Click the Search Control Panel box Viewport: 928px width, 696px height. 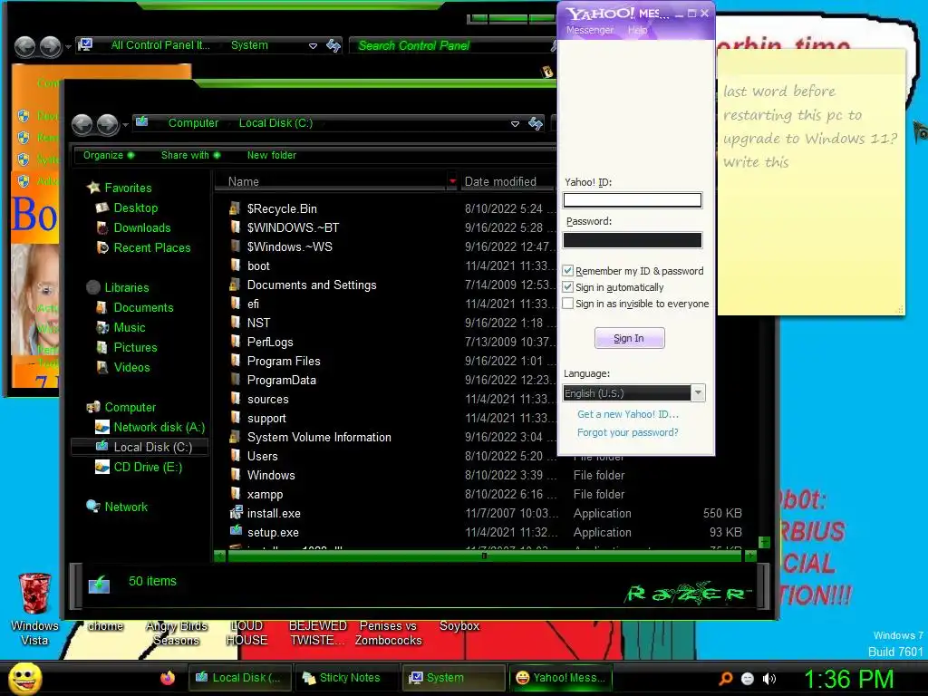(x=451, y=45)
